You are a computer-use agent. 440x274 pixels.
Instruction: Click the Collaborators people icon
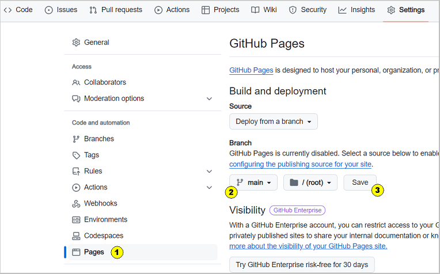coord(76,82)
